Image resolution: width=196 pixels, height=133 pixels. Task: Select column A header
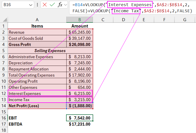click(x=37, y=20)
